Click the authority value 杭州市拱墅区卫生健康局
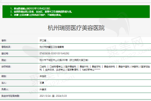151x101 pixels. pos(52,47)
